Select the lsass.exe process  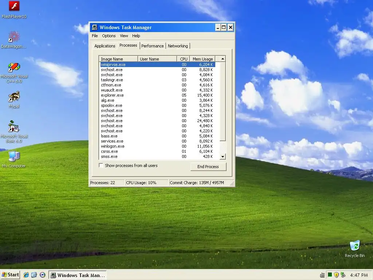pos(157,136)
